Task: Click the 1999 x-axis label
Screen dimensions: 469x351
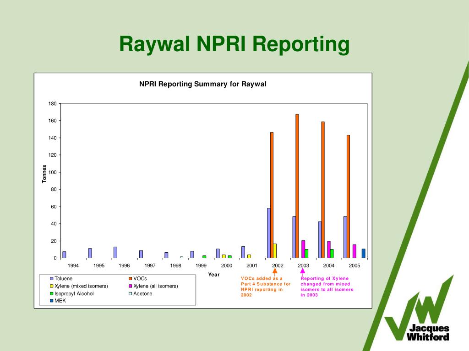Action: point(201,266)
